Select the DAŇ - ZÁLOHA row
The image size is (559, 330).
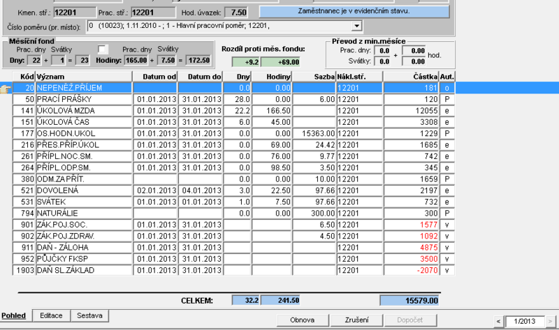point(233,248)
